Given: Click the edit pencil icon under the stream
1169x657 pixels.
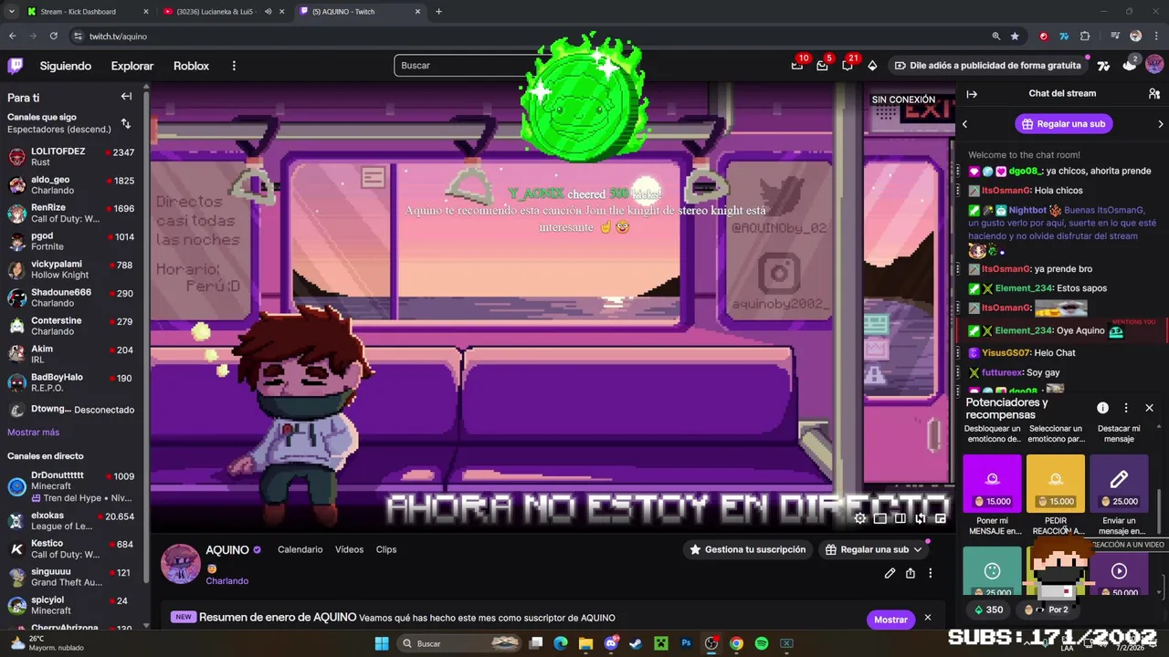Looking at the screenshot, I should 890,573.
